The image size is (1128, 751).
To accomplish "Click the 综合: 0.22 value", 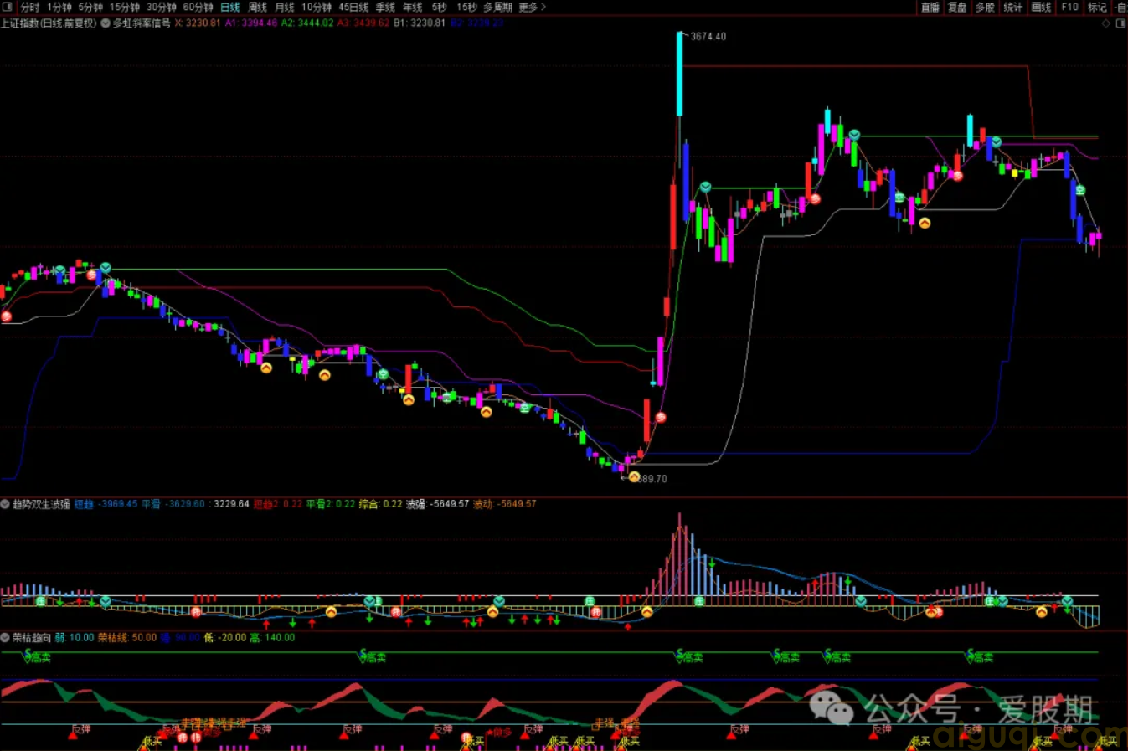I will click(380, 504).
